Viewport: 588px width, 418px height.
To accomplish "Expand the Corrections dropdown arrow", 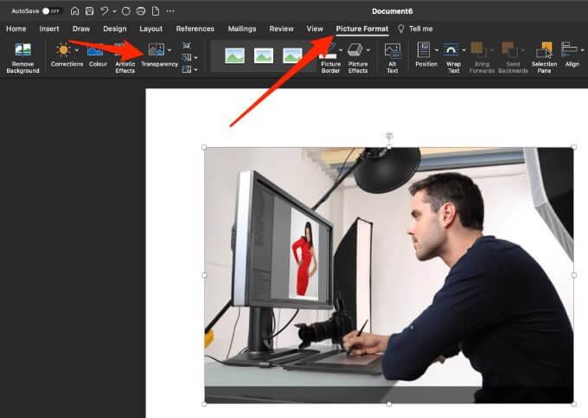I will [x=76, y=50].
